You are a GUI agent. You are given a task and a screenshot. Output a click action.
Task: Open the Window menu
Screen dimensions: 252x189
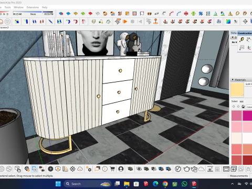pyautogui.click(x=18, y=7)
